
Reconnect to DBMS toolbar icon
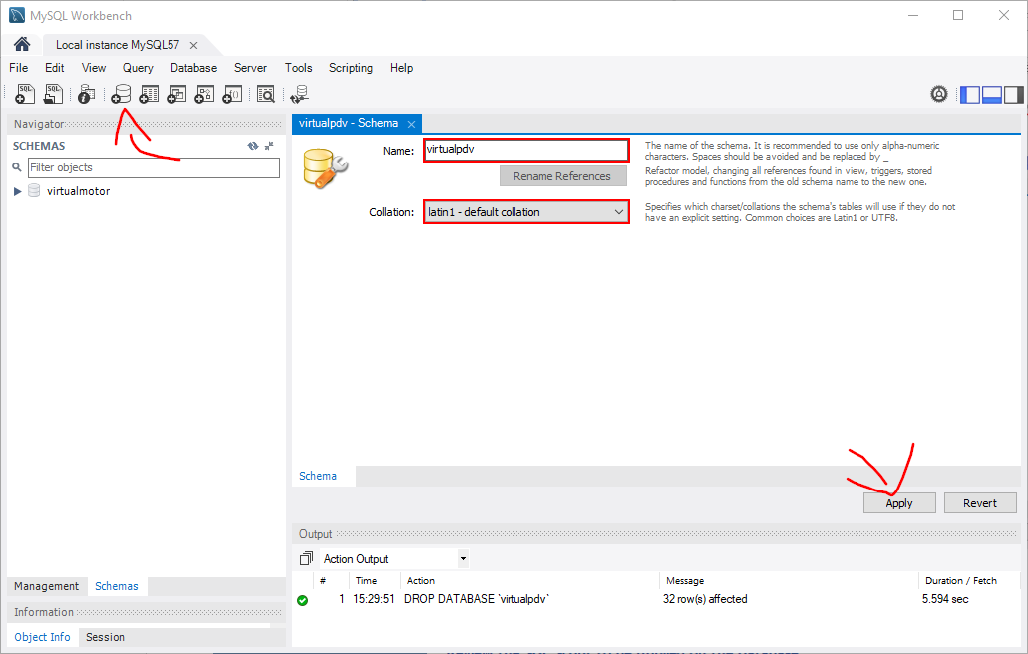coord(299,94)
